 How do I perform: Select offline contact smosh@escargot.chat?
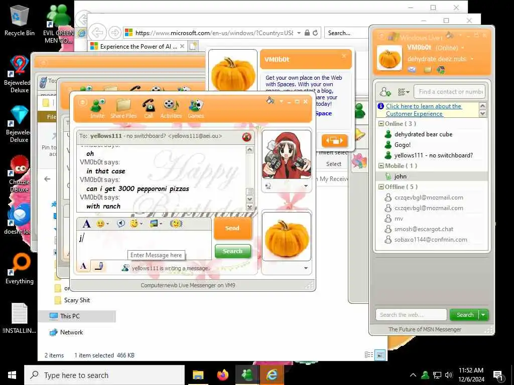click(x=424, y=229)
